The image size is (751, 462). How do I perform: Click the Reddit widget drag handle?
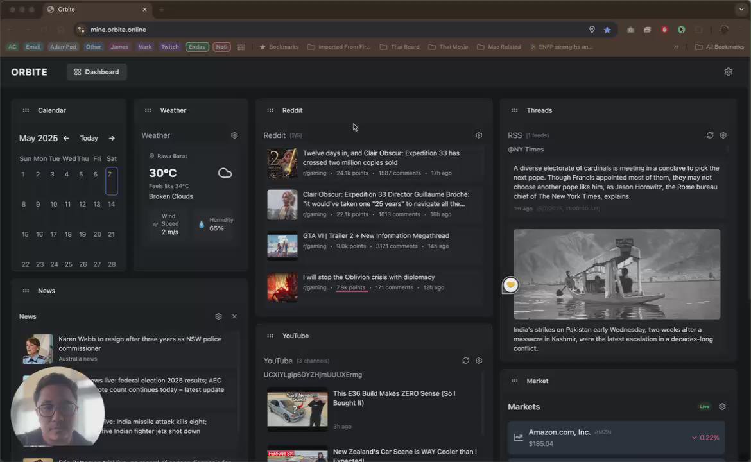[x=270, y=110]
